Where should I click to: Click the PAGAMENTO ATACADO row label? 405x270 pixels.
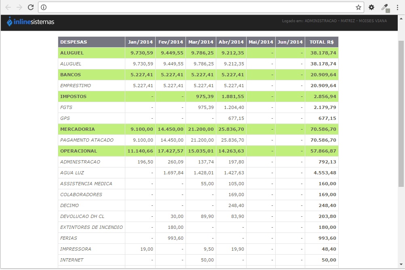click(x=87, y=140)
